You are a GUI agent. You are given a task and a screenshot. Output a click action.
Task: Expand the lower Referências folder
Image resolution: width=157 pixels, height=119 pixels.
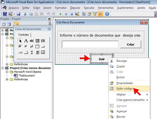coord(7,79)
